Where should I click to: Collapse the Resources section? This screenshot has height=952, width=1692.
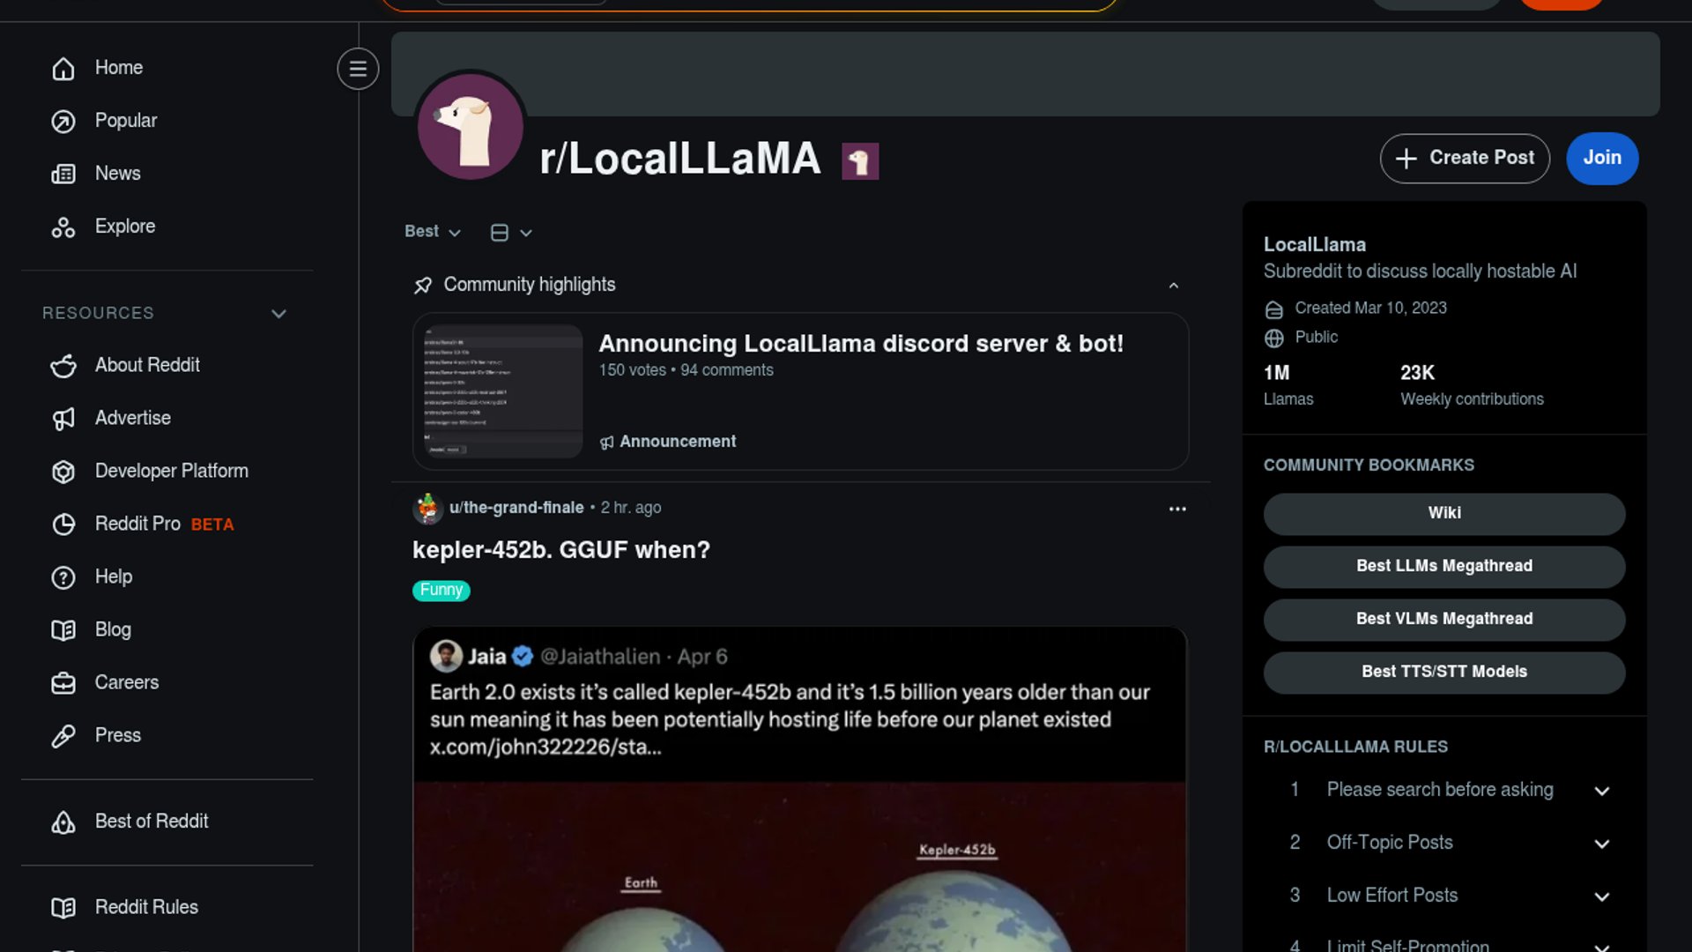tap(278, 313)
